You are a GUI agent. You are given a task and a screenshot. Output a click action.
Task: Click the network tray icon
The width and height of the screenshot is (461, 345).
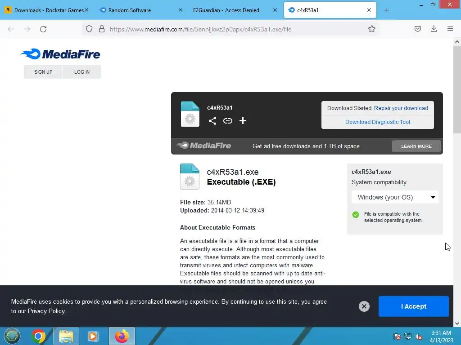point(408,336)
